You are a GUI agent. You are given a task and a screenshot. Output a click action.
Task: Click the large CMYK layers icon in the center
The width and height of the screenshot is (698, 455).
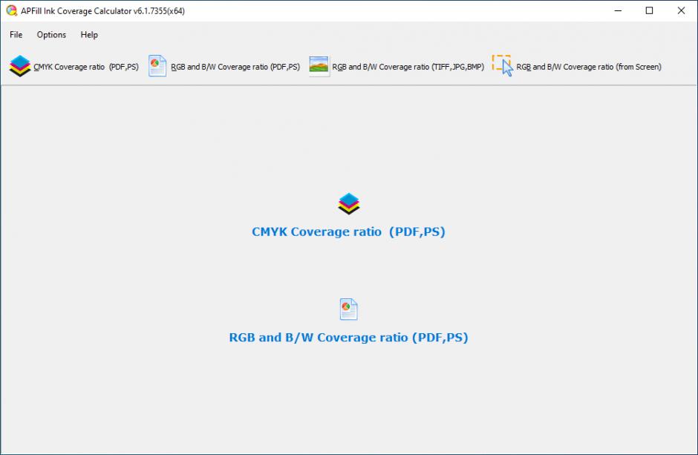point(348,203)
